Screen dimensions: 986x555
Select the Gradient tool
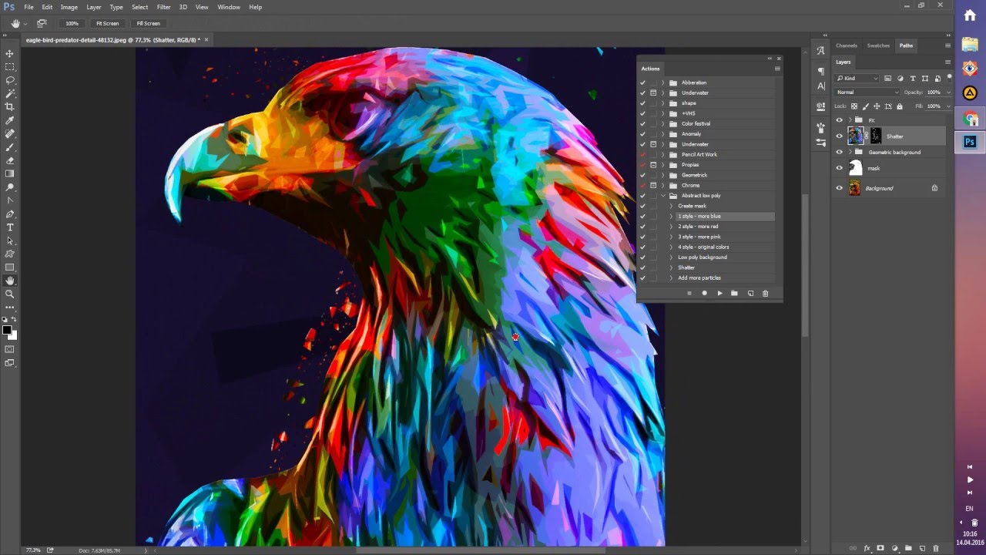10,173
